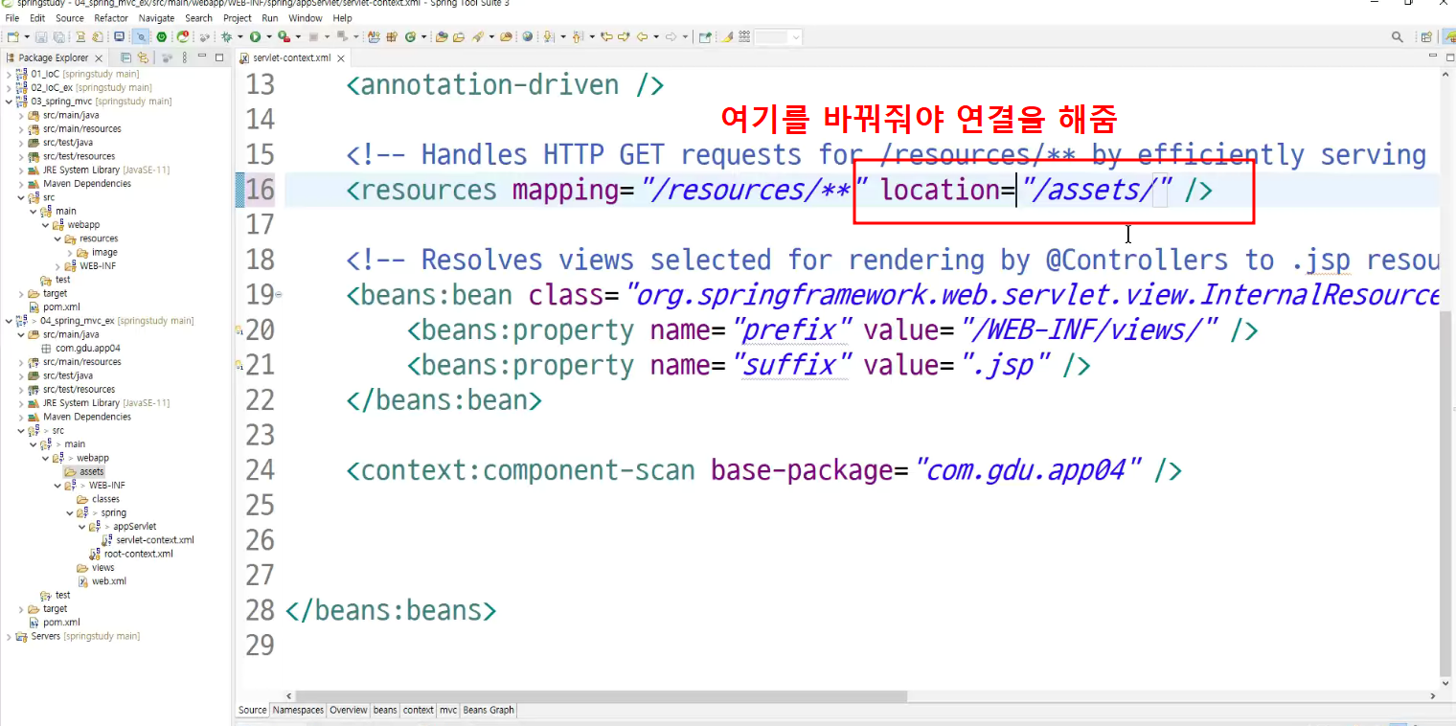Viewport: 1456px width, 726px height.
Task: Collapse the 04_spring_mvc_ex project node
Action: (x=10, y=321)
